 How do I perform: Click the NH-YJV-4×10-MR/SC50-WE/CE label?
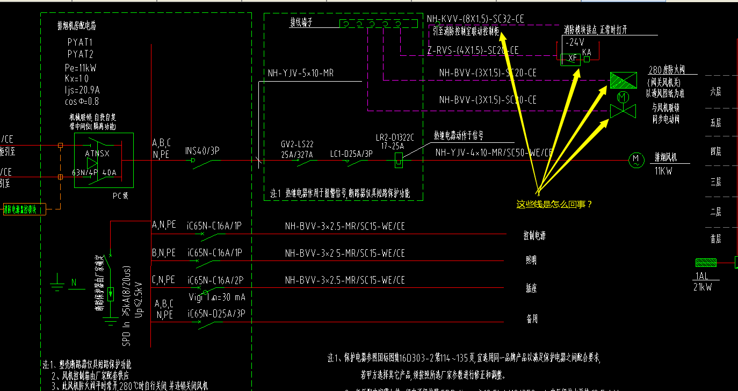(494, 153)
